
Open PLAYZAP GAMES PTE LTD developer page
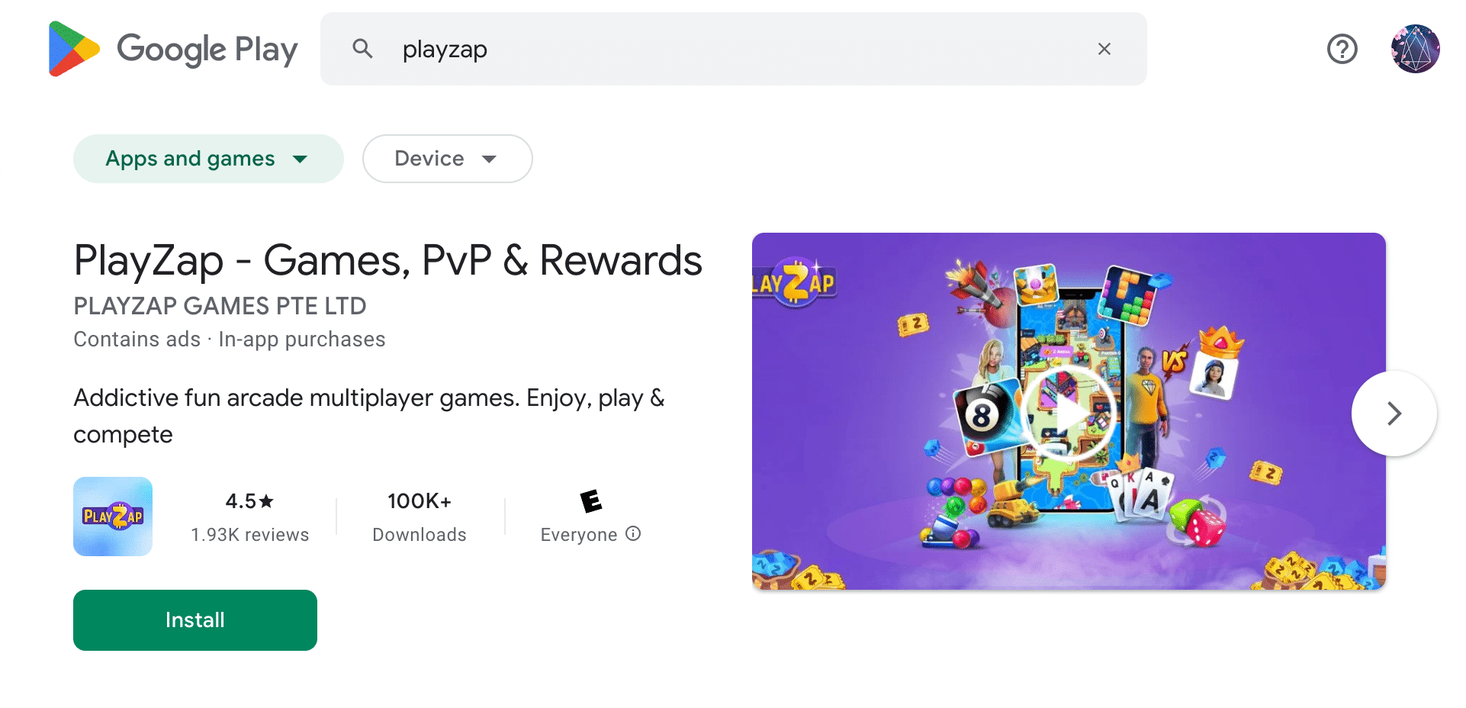coord(220,306)
